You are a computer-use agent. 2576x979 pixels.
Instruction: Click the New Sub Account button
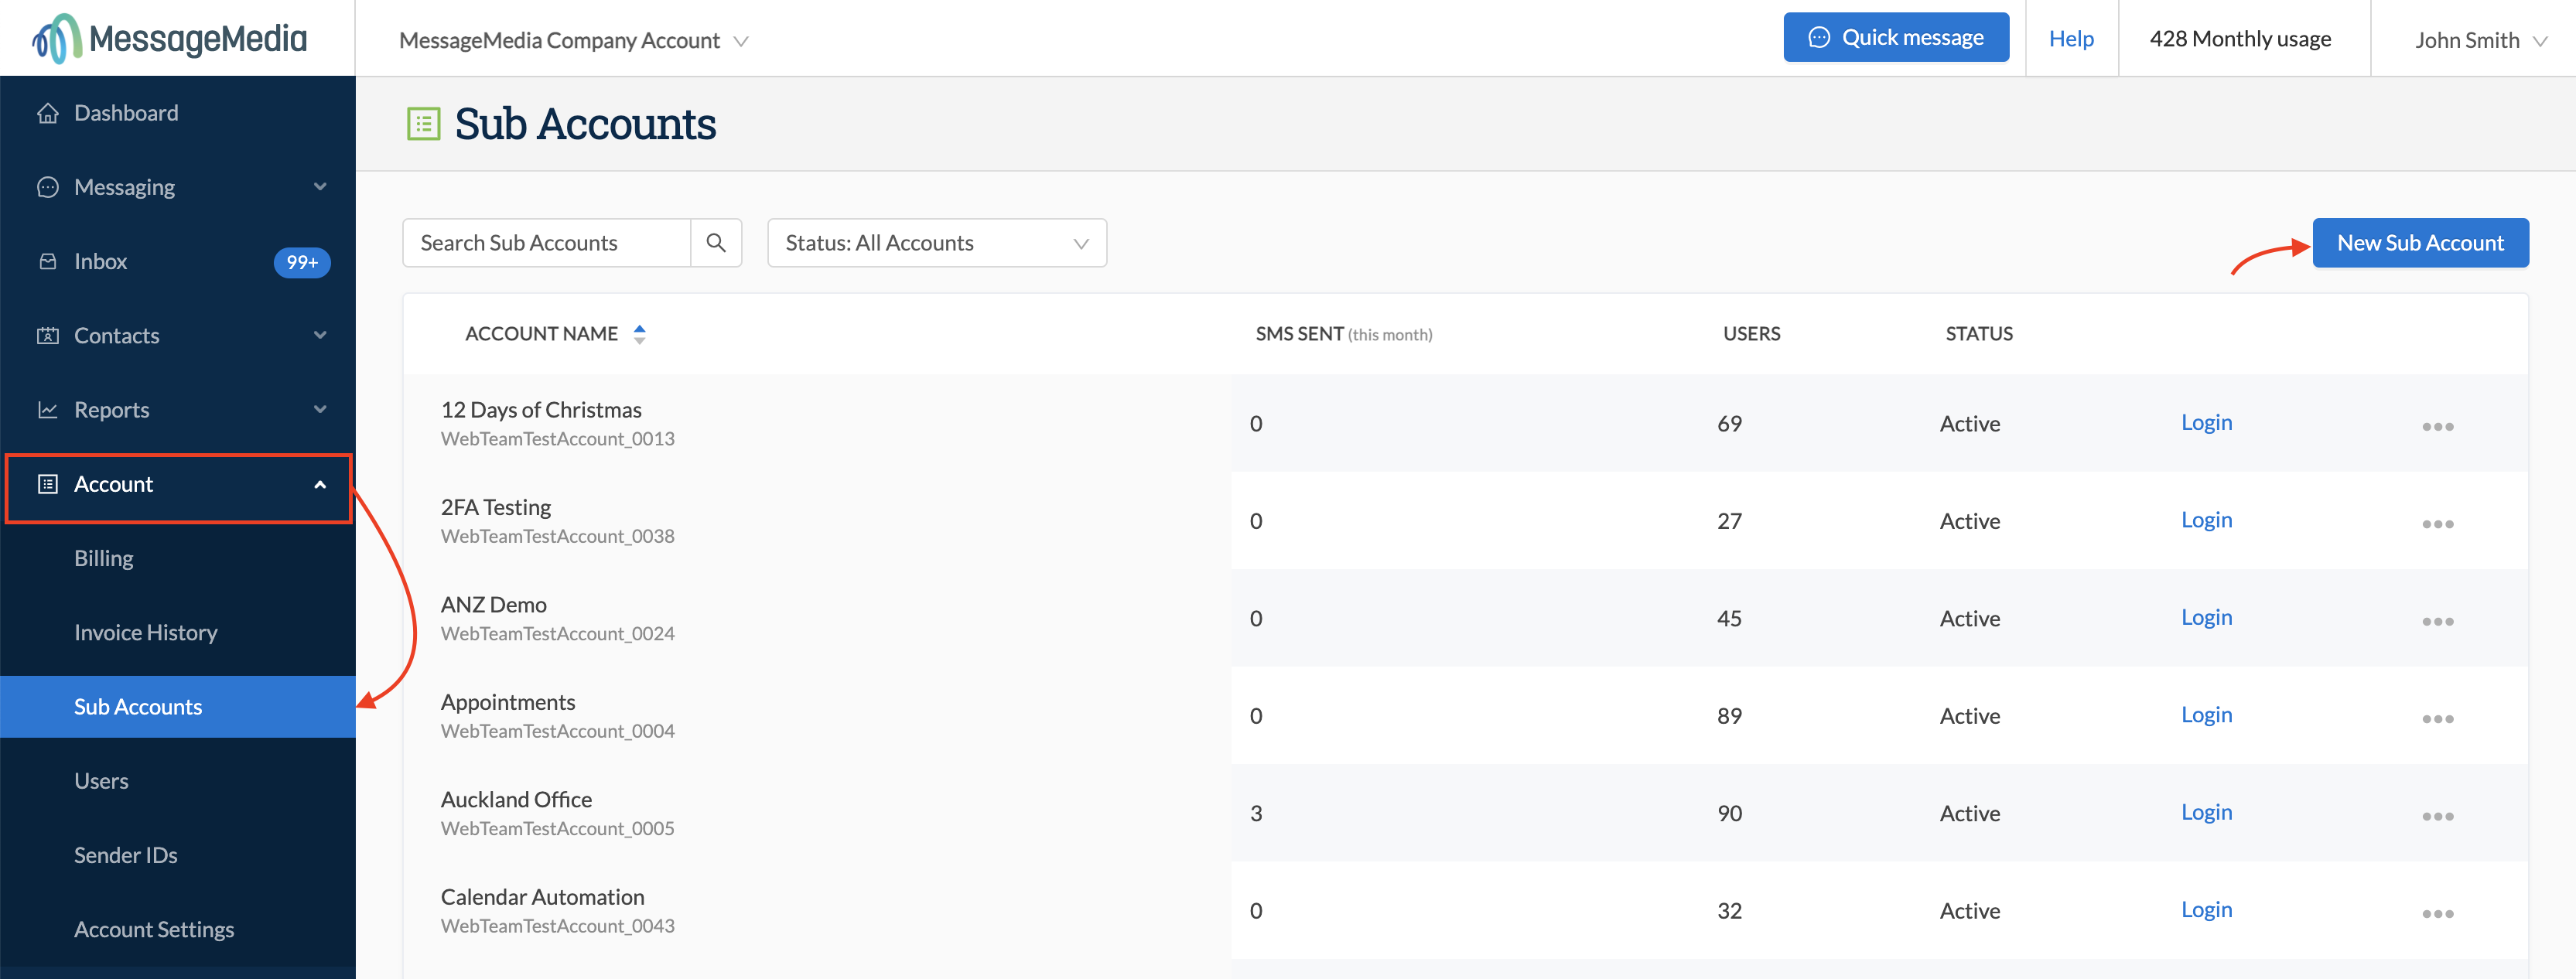point(2420,243)
